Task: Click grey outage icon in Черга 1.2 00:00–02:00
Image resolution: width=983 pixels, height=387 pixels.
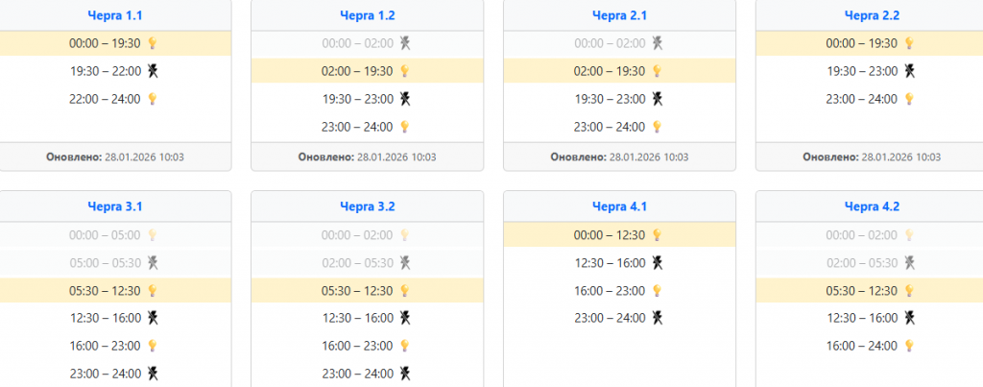Action: tap(405, 43)
